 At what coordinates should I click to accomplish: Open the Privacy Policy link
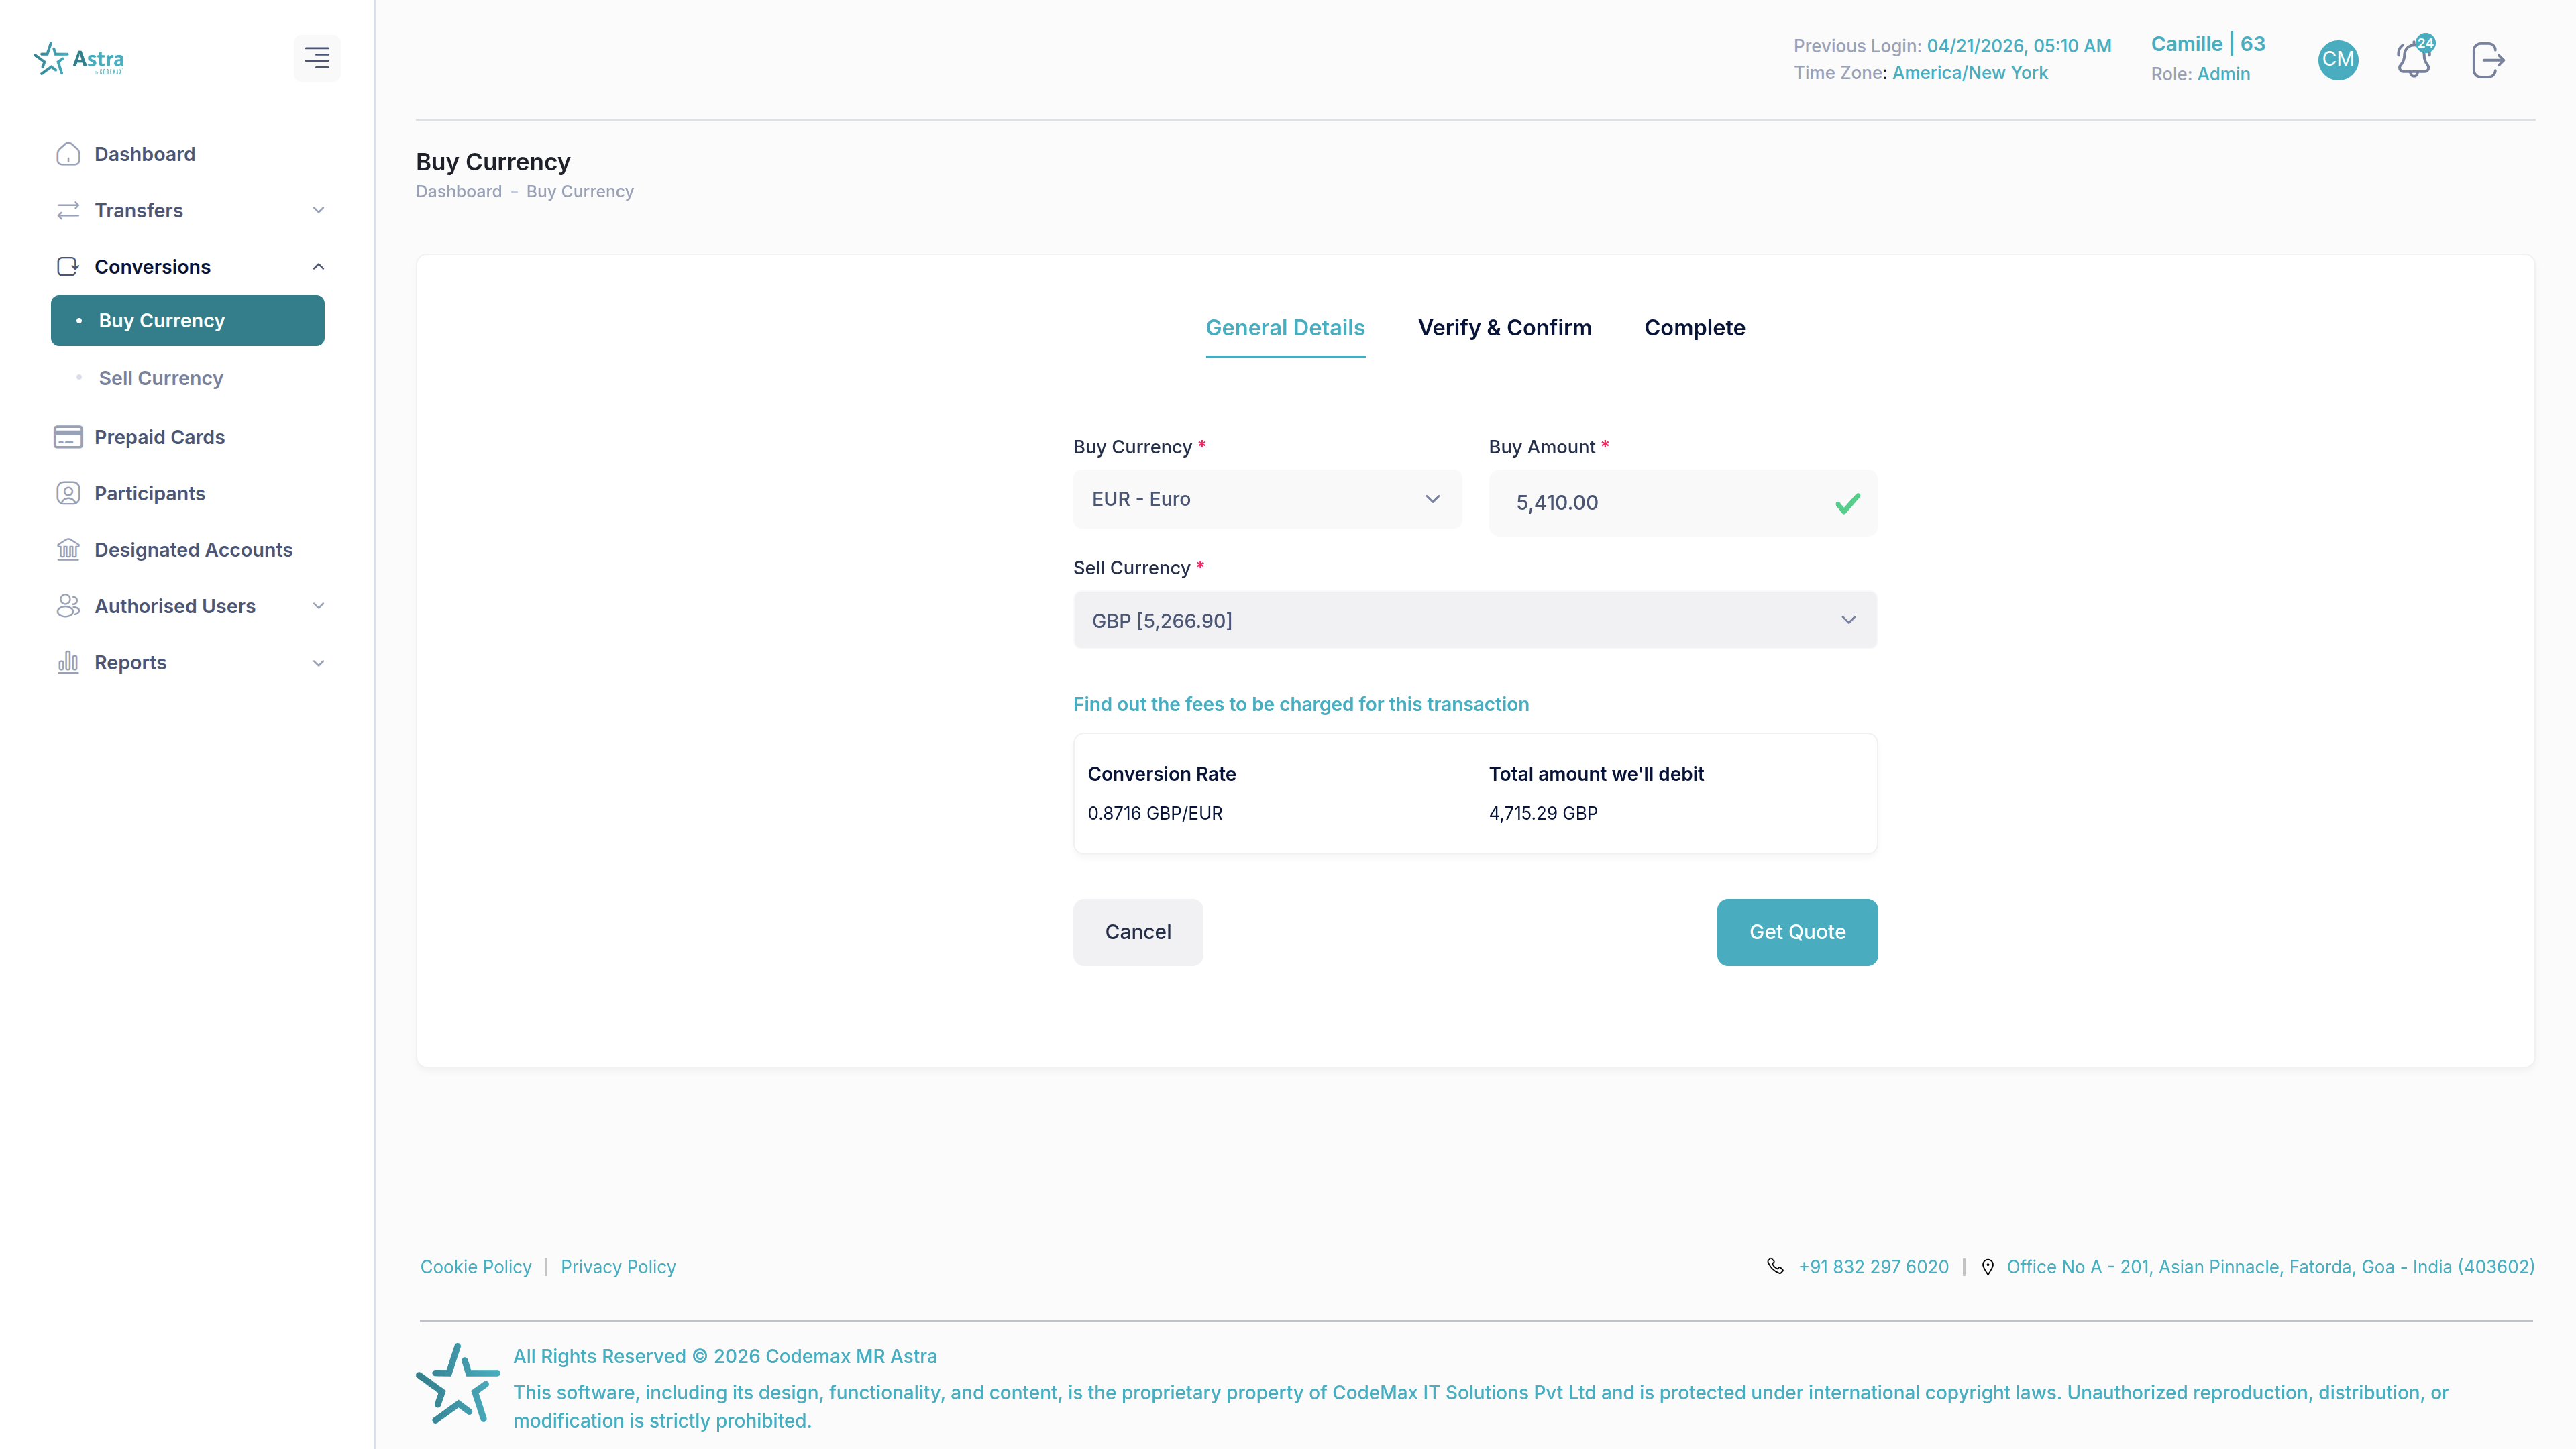(618, 1267)
